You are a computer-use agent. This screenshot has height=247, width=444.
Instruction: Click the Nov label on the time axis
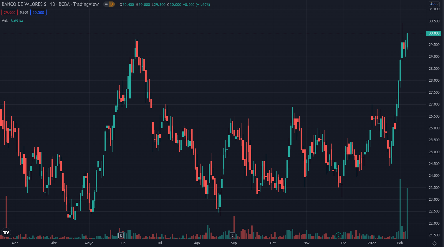click(x=307, y=243)
